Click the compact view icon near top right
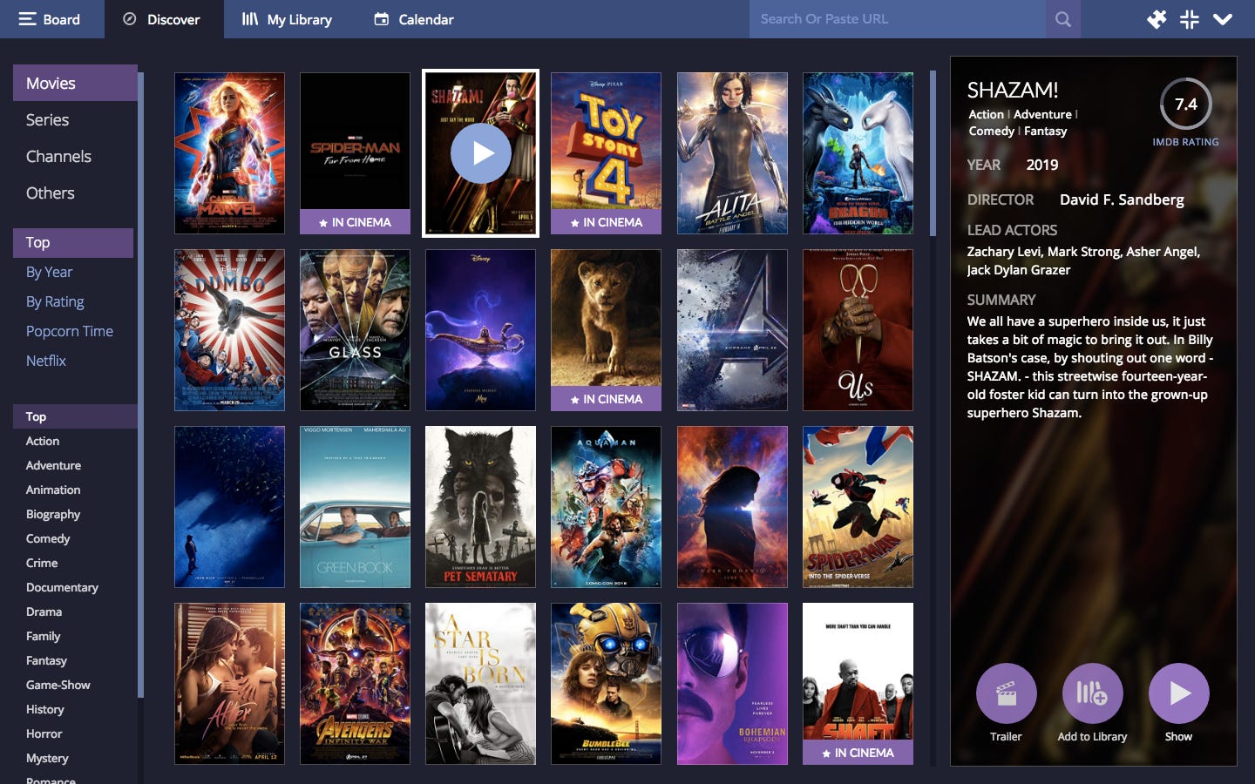The image size is (1255, 784). click(x=1189, y=18)
